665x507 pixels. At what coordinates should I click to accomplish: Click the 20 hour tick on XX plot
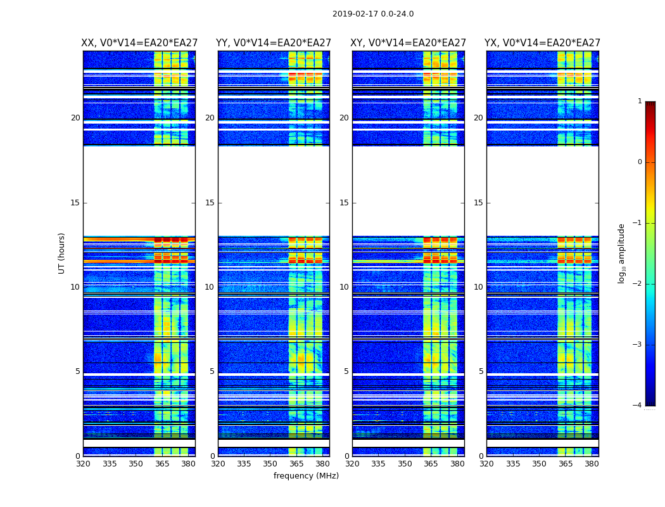click(75, 118)
